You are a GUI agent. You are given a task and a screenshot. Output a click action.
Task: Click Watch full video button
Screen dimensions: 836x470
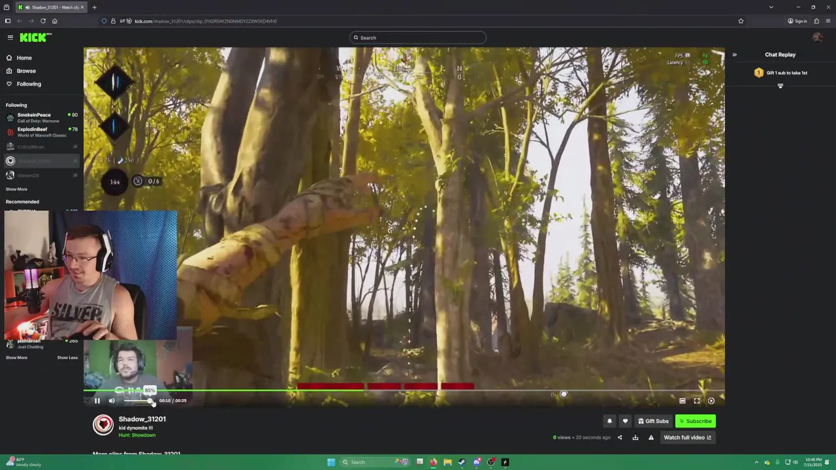click(687, 437)
